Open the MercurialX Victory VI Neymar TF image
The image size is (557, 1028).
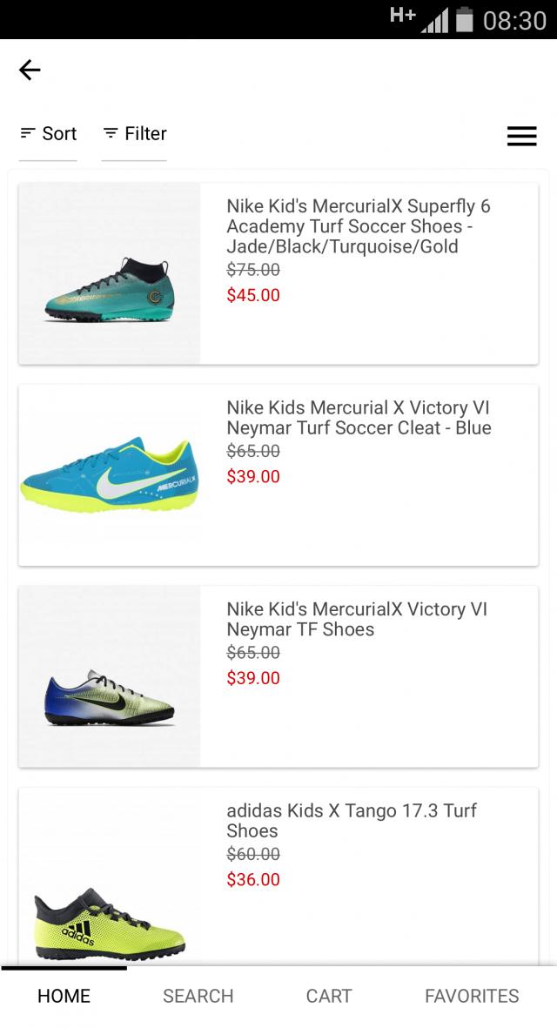pos(110,676)
